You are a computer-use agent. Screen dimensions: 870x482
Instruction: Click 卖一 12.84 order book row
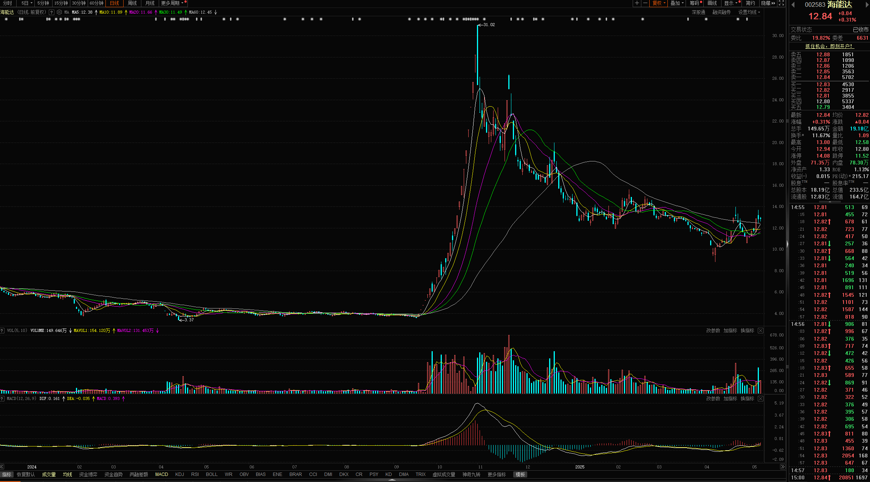829,77
